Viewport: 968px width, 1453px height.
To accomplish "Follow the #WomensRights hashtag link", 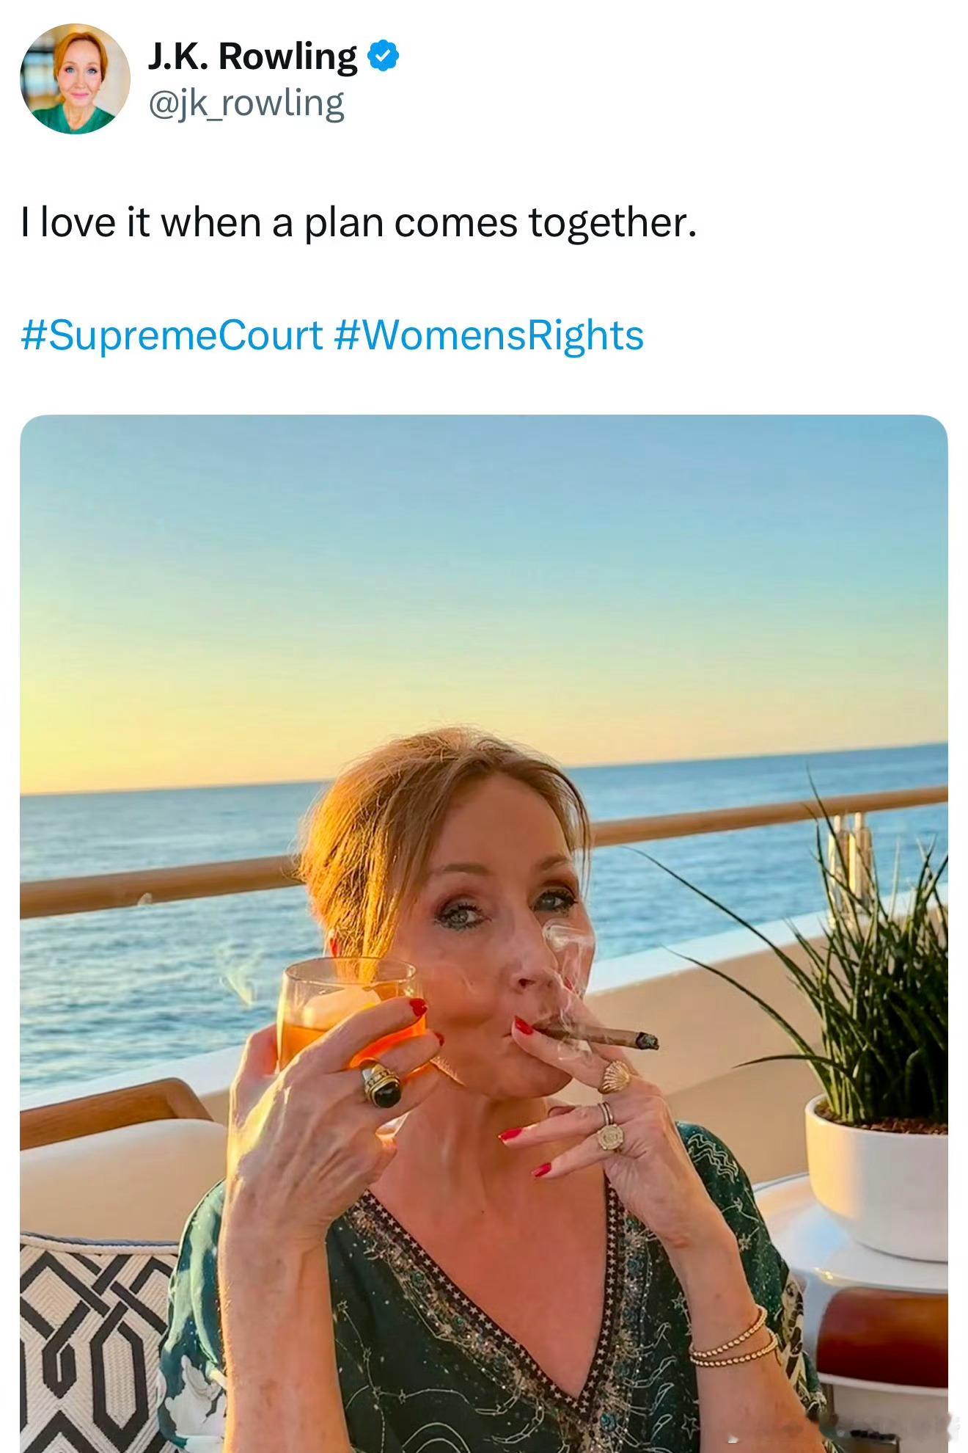I will coord(488,335).
